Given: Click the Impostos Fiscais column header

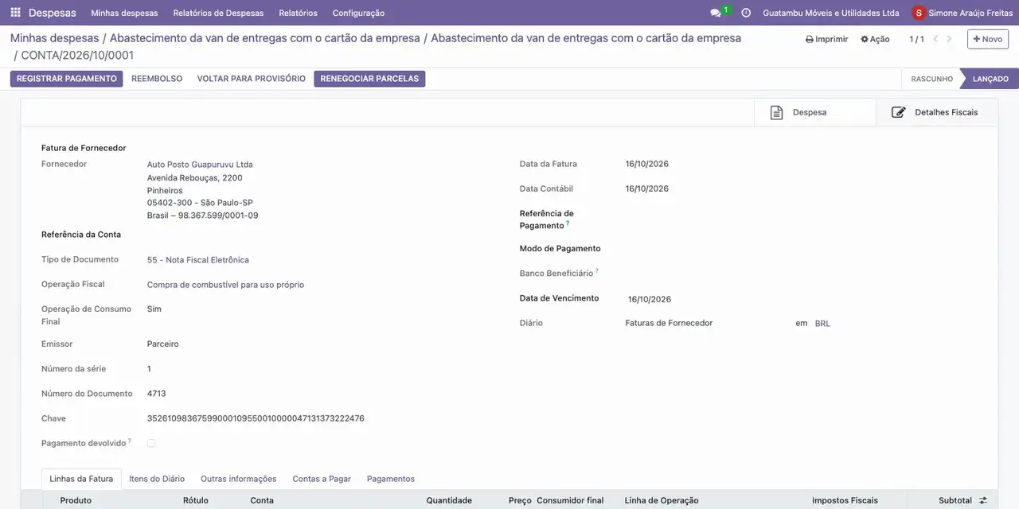Looking at the screenshot, I should pyautogui.click(x=845, y=500).
